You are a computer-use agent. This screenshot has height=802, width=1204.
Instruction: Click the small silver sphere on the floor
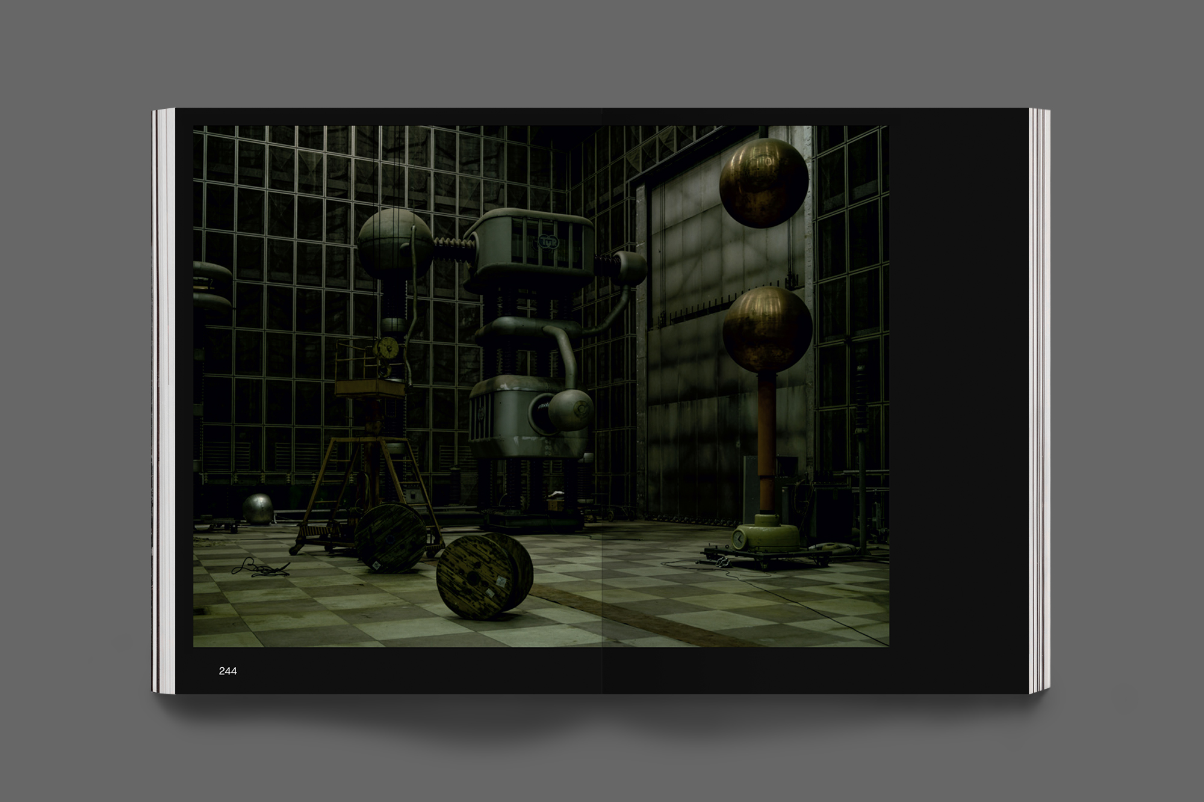tap(258, 509)
